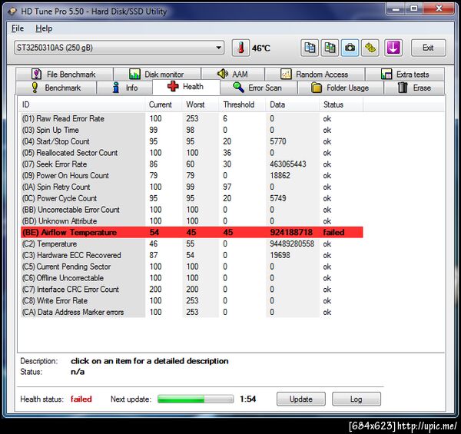Viewport: 461px width, 434px height.
Task: Click the purple down-arrow icon
Action: [393, 48]
